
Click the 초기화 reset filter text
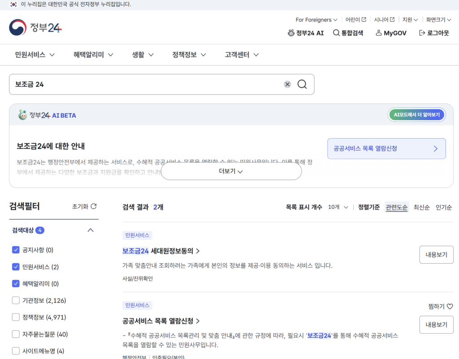coord(80,206)
